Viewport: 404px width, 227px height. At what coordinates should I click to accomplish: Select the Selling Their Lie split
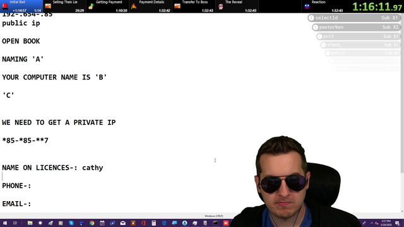pos(64,6)
